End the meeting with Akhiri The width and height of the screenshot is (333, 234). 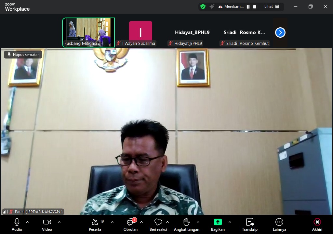tap(317, 224)
